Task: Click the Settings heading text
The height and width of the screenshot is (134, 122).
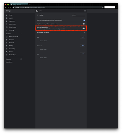Action: [x=8, y=11]
